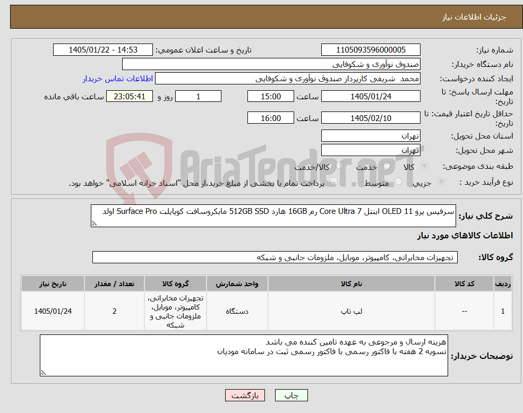Click the price validity time 16:00 field
Screen dimensions: 523x413
[x=270, y=118]
